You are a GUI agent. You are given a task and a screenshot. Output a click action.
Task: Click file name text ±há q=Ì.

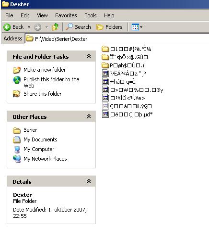123,82
